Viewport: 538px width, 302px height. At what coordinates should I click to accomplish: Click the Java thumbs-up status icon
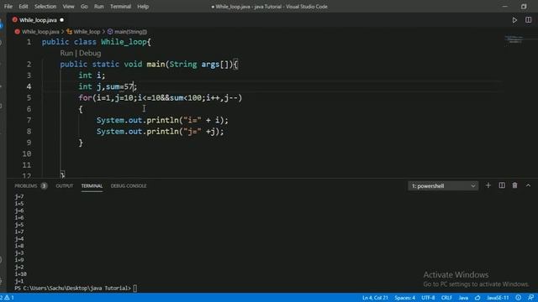click(477, 298)
